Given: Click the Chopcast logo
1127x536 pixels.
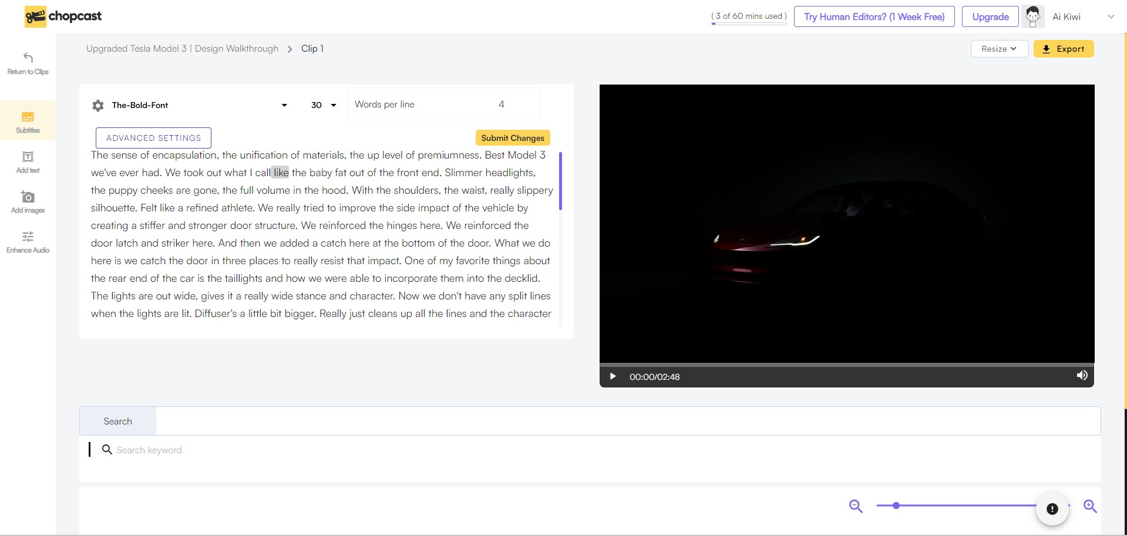Looking at the screenshot, I should [63, 16].
